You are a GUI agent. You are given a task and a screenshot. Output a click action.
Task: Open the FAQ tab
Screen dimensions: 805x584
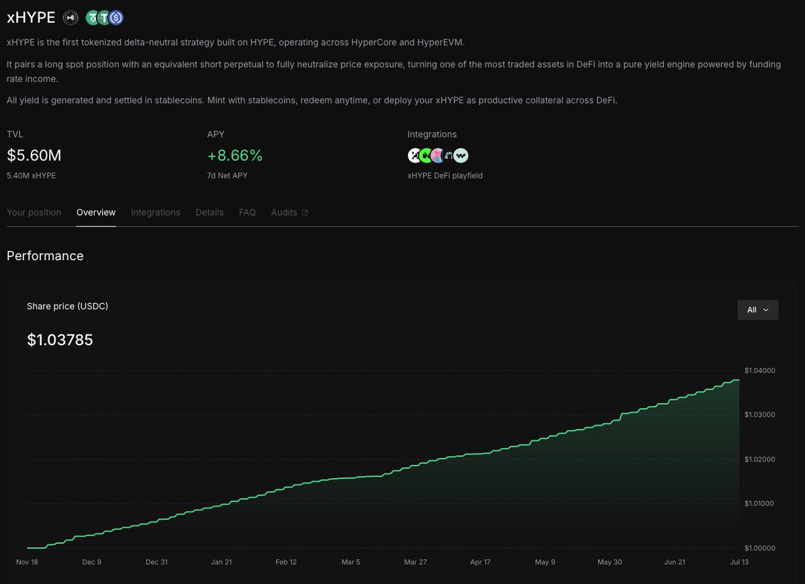pos(247,213)
